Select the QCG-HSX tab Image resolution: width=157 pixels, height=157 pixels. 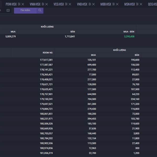click(x=152, y=4)
